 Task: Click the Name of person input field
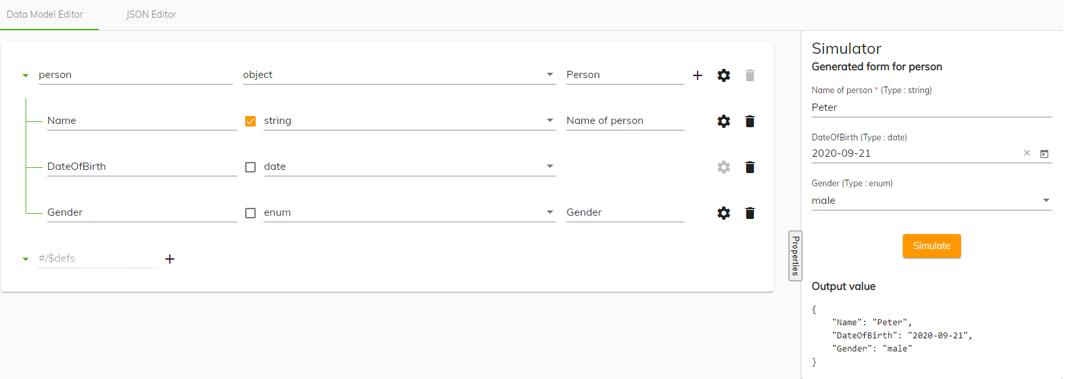pos(931,108)
